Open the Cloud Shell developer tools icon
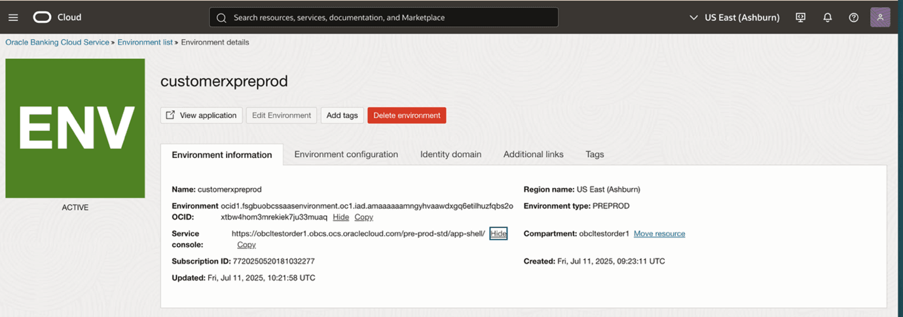This screenshot has height=317, width=903. coord(800,18)
